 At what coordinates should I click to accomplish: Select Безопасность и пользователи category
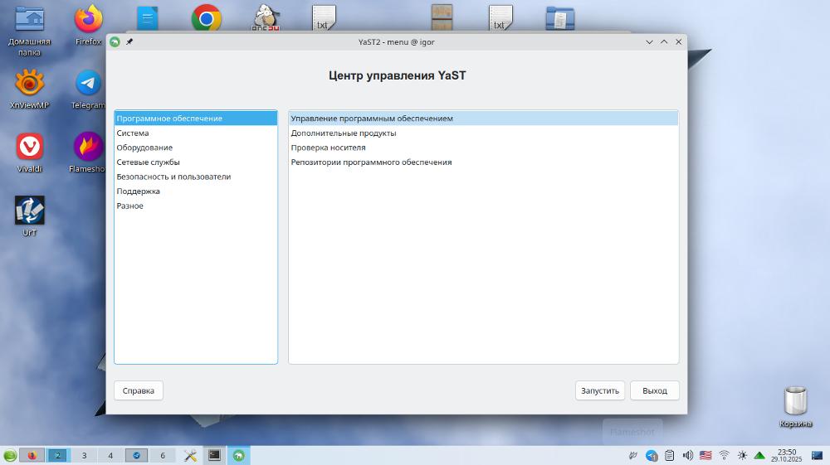pyautogui.click(x=195, y=177)
